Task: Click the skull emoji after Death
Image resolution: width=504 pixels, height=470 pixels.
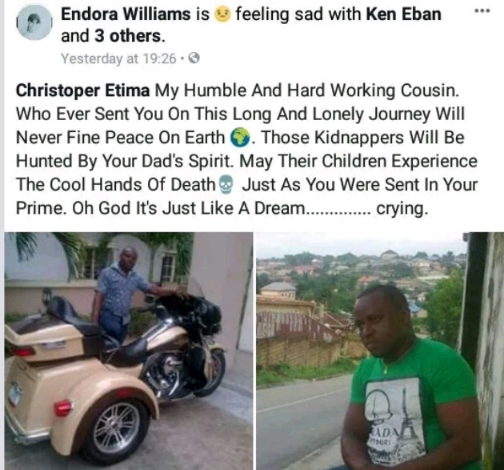Action: pyautogui.click(x=226, y=185)
